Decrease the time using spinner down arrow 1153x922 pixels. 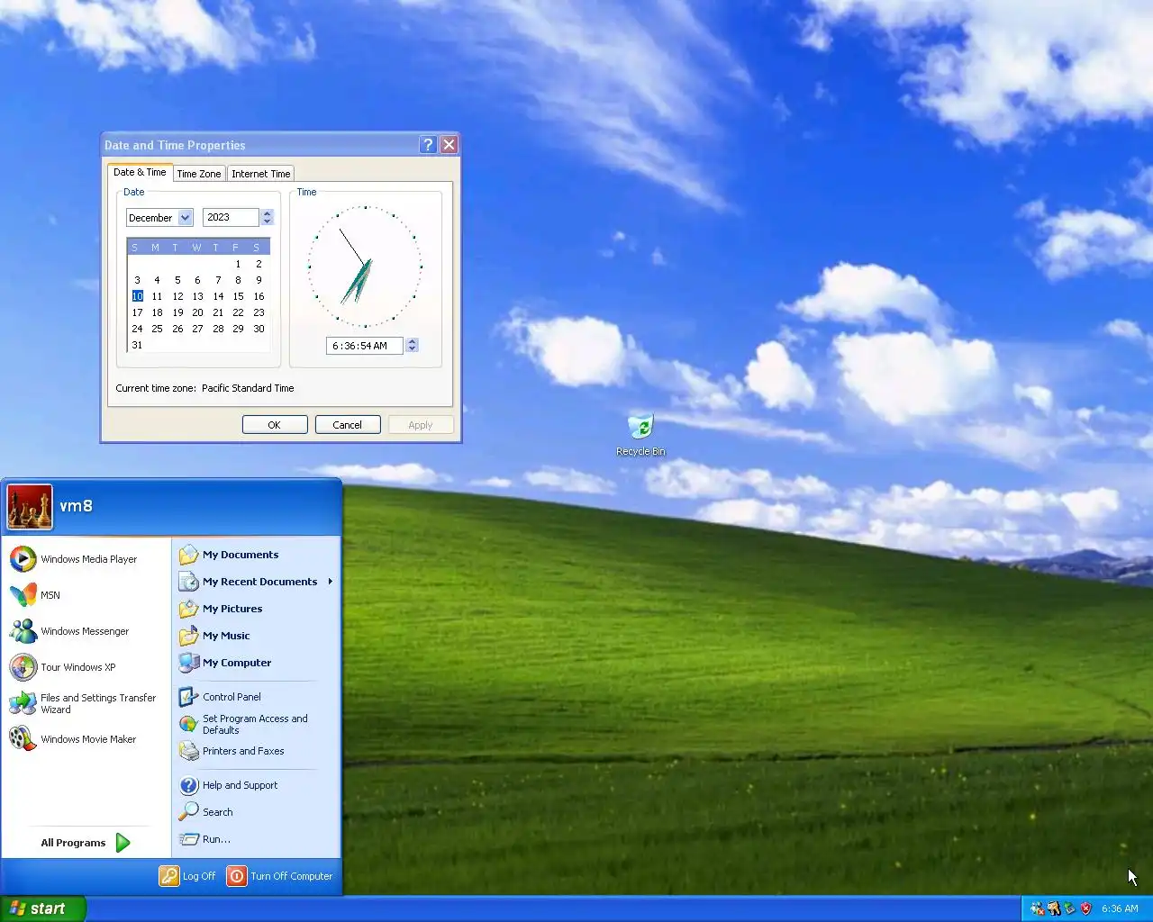coord(412,349)
